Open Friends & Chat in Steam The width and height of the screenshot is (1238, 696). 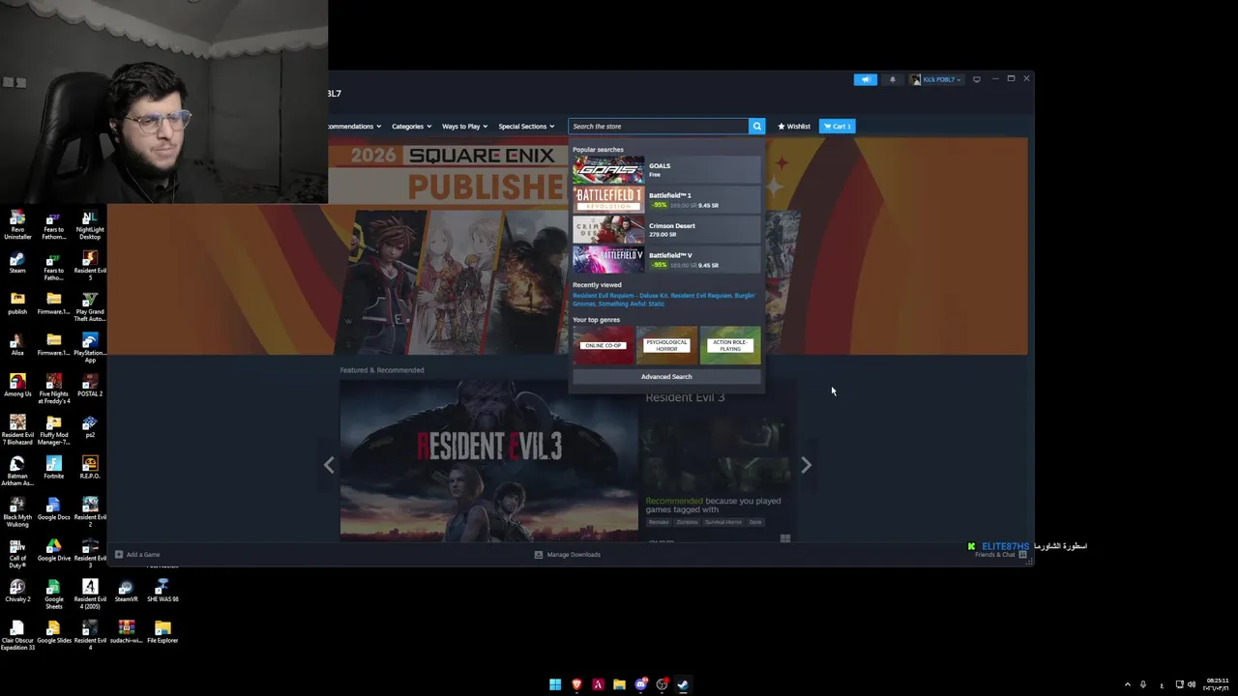coord(1001,554)
